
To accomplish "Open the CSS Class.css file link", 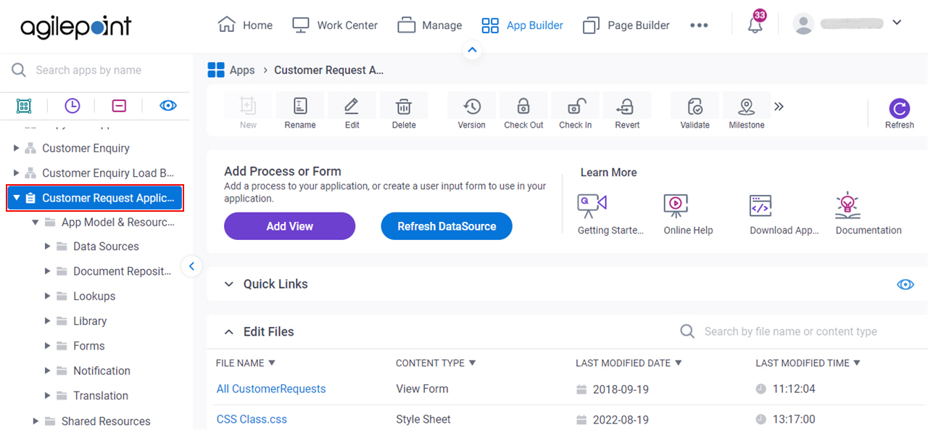I will 252,419.
